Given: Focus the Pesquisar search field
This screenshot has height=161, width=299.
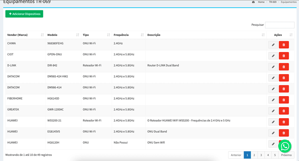Looking at the screenshot, I should click(x=279, y=25).
